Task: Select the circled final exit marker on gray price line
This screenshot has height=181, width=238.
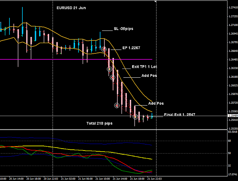Action: point(135,117)
